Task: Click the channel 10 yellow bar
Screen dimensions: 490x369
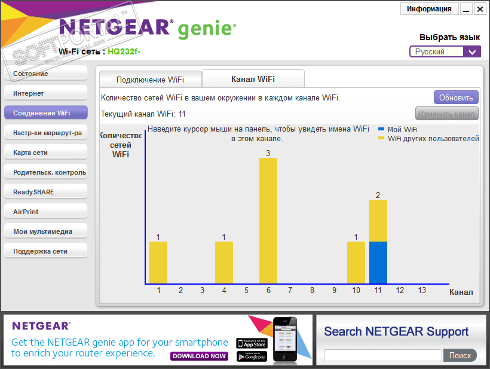Action: click(356, 263)
